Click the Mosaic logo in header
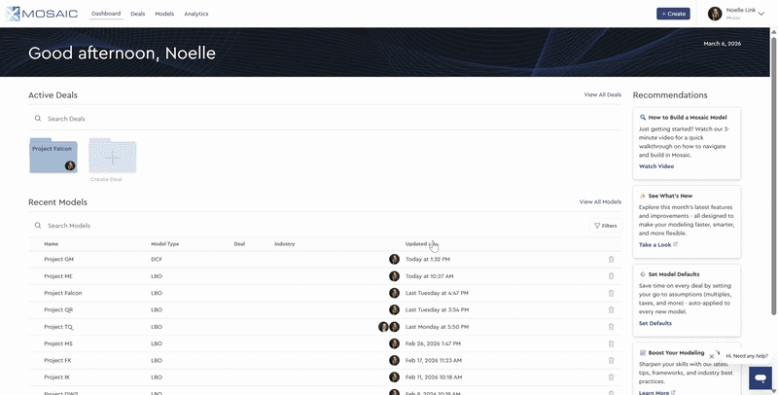This screenshot has width=778, height=395. 43,14
